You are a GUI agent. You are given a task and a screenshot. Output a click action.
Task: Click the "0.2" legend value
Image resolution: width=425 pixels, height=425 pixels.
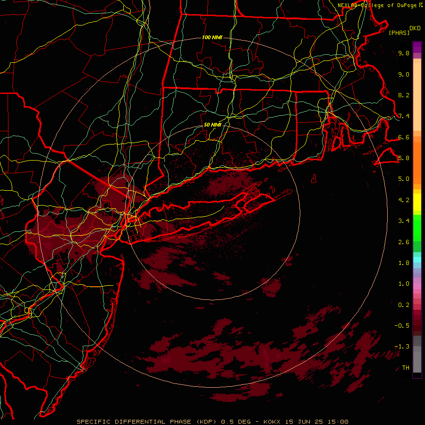pos(404,305)
